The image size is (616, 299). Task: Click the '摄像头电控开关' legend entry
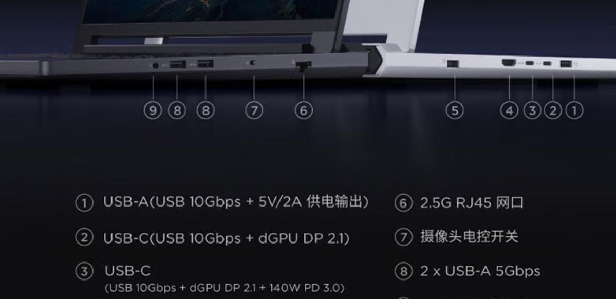(x=469, y=237)
